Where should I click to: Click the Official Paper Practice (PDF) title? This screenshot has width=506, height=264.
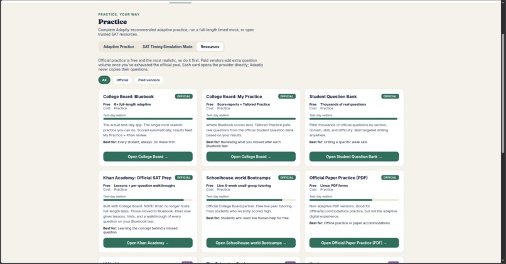pos(338,178)
